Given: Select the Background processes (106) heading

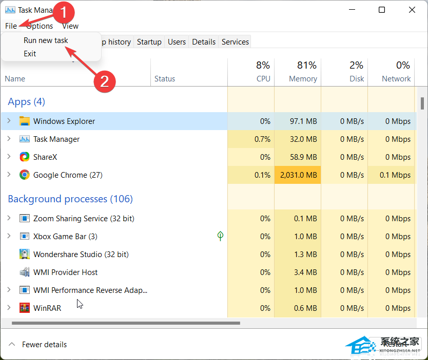Looking at the screenshot, I should (70, 199).
